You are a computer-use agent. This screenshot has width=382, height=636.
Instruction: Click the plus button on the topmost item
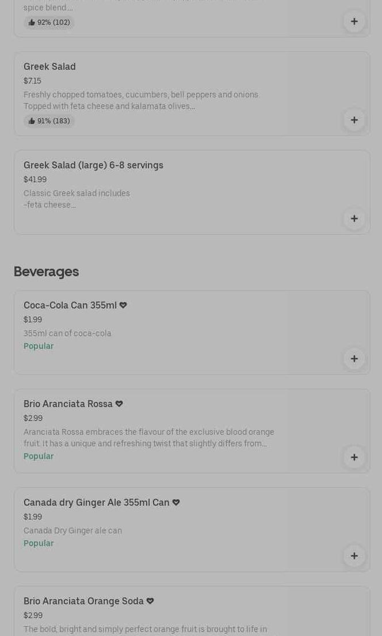(x=354, y=21)
